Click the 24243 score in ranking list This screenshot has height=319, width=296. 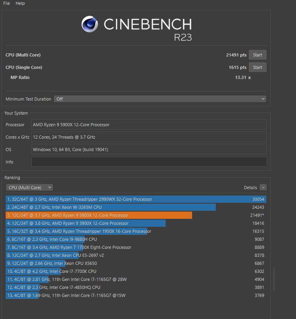coord(258,207)
